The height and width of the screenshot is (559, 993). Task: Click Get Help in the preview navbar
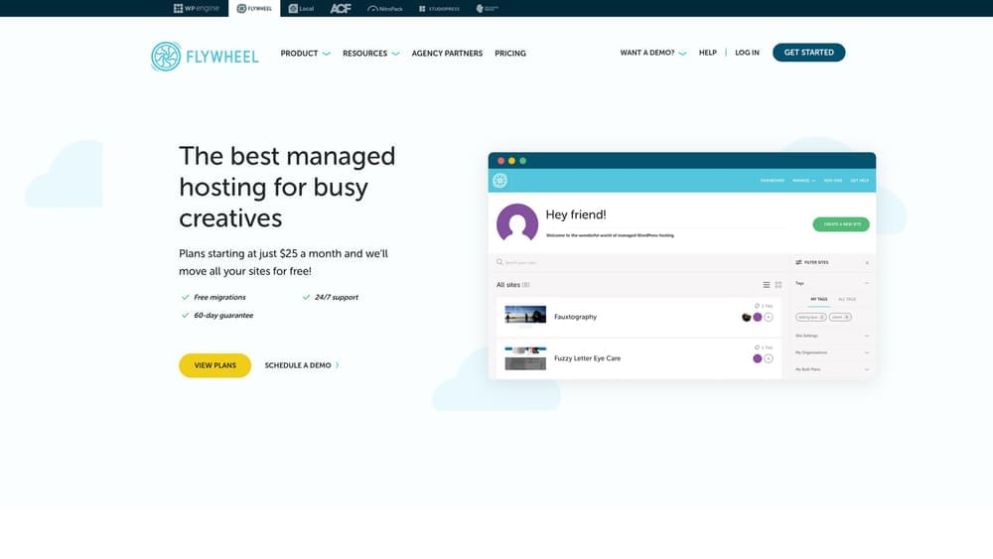point(859,181)
